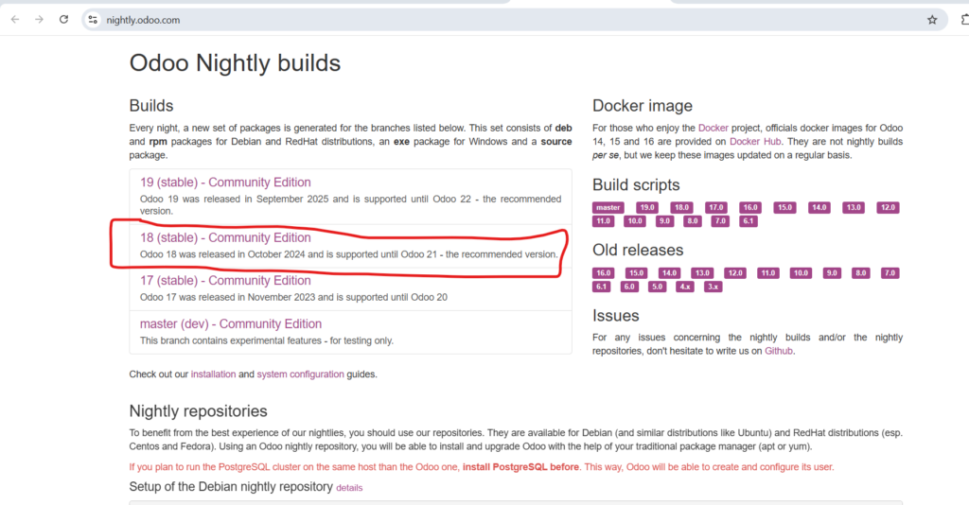This screenshot has height=505, width=969.
Task: Select the master badge under Build scripts
Action: 608,207
